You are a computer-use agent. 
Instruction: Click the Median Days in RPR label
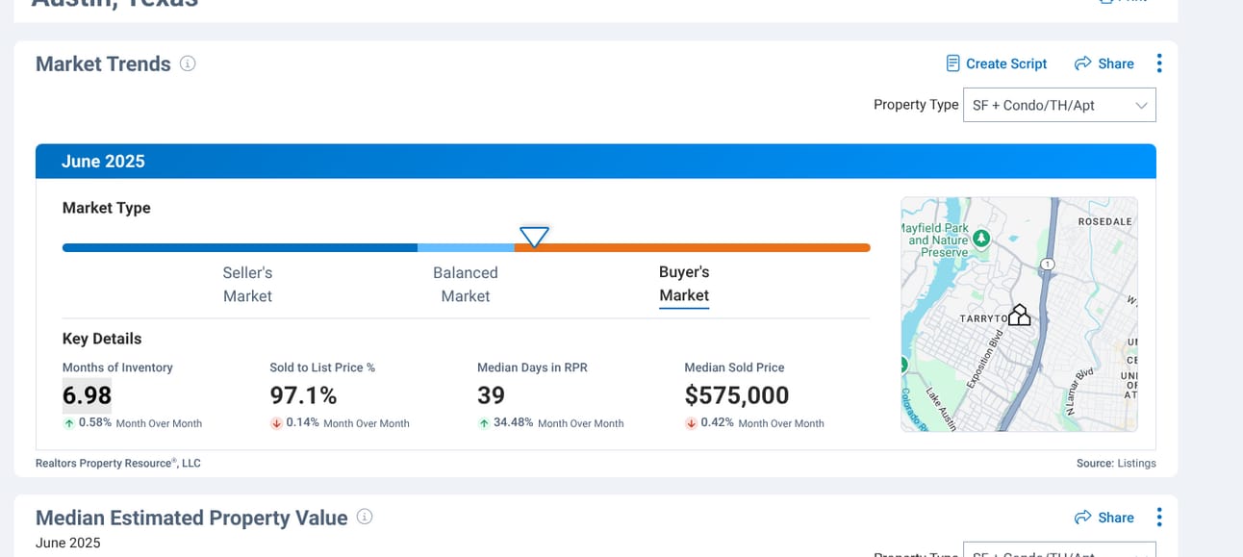(x=532, y=367)
